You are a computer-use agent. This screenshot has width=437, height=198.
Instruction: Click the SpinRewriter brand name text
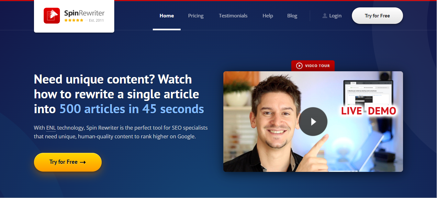tap(84, 13)
